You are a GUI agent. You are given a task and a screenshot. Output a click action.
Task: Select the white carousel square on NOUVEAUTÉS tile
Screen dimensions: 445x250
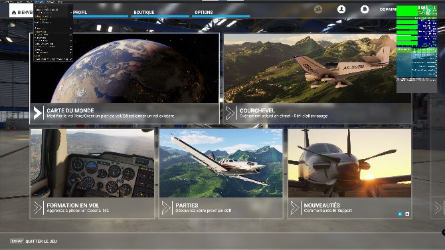(x=407, y=214)
